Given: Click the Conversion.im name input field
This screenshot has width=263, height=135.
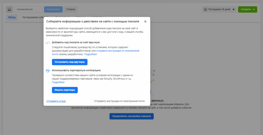Looking at the screenshot, I should 29,9.
